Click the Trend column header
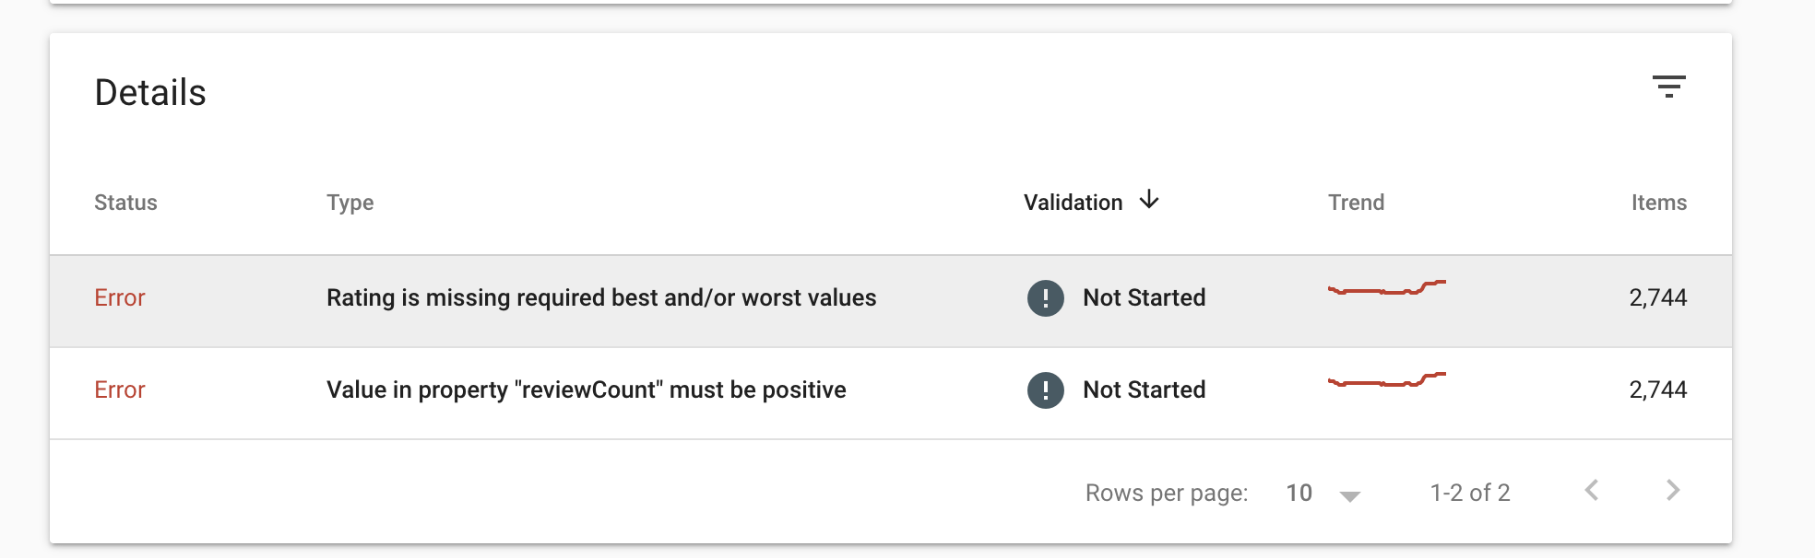This screenshot has height=558, width=1815. [x=1356, y=203]
